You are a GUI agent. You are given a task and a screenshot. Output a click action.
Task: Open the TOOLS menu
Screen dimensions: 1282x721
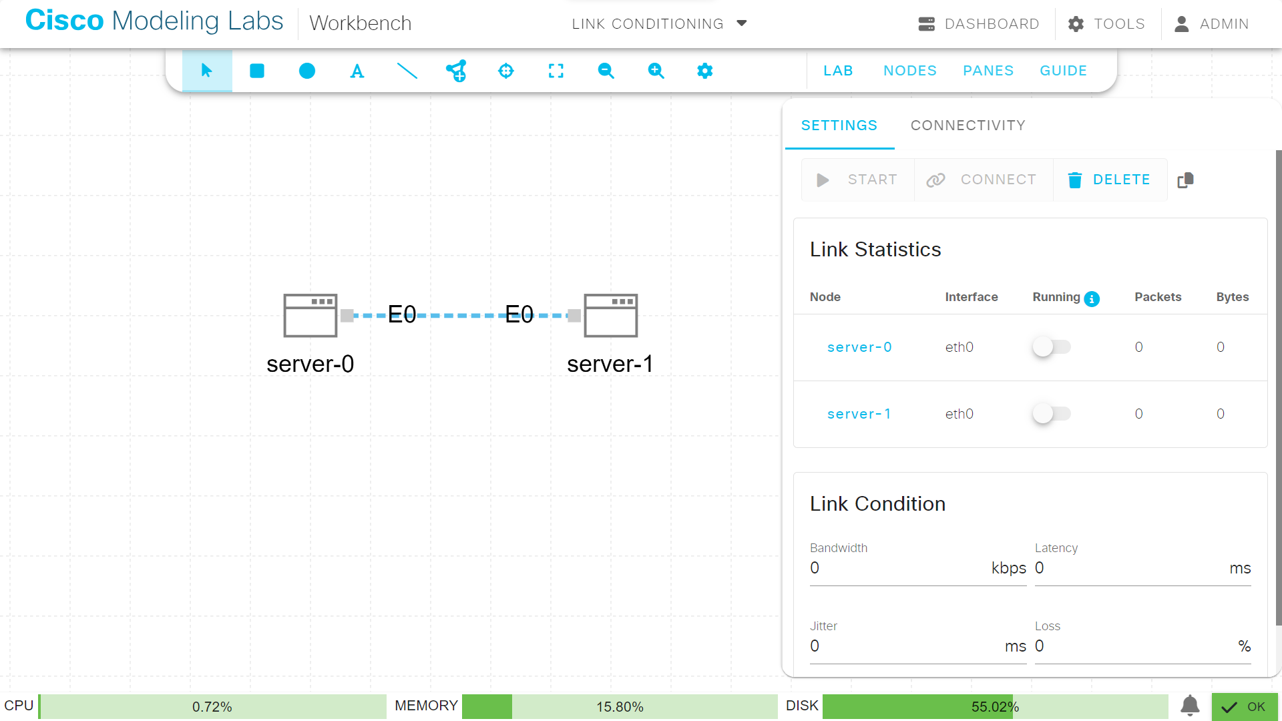[1106, 23]
